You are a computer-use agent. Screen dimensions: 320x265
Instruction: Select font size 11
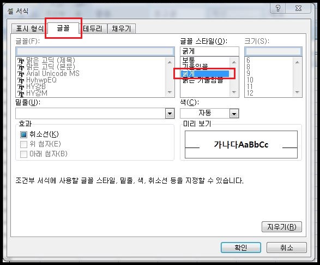point(250,86)
